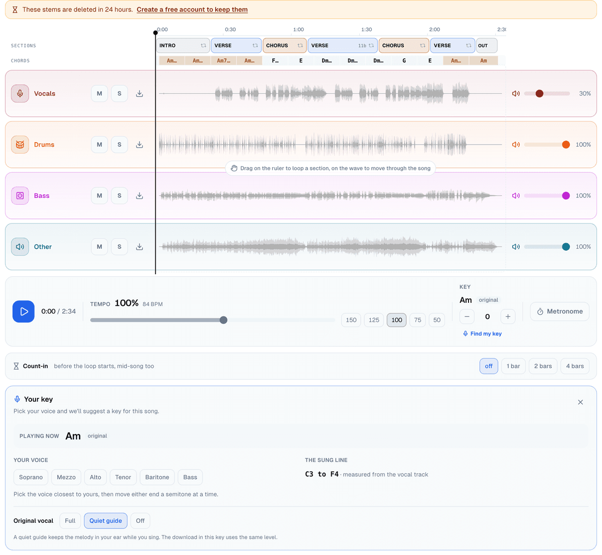This screenshot has width=602, height=555.
Task: Set tempo preset to 125
Action: (374, 320)
